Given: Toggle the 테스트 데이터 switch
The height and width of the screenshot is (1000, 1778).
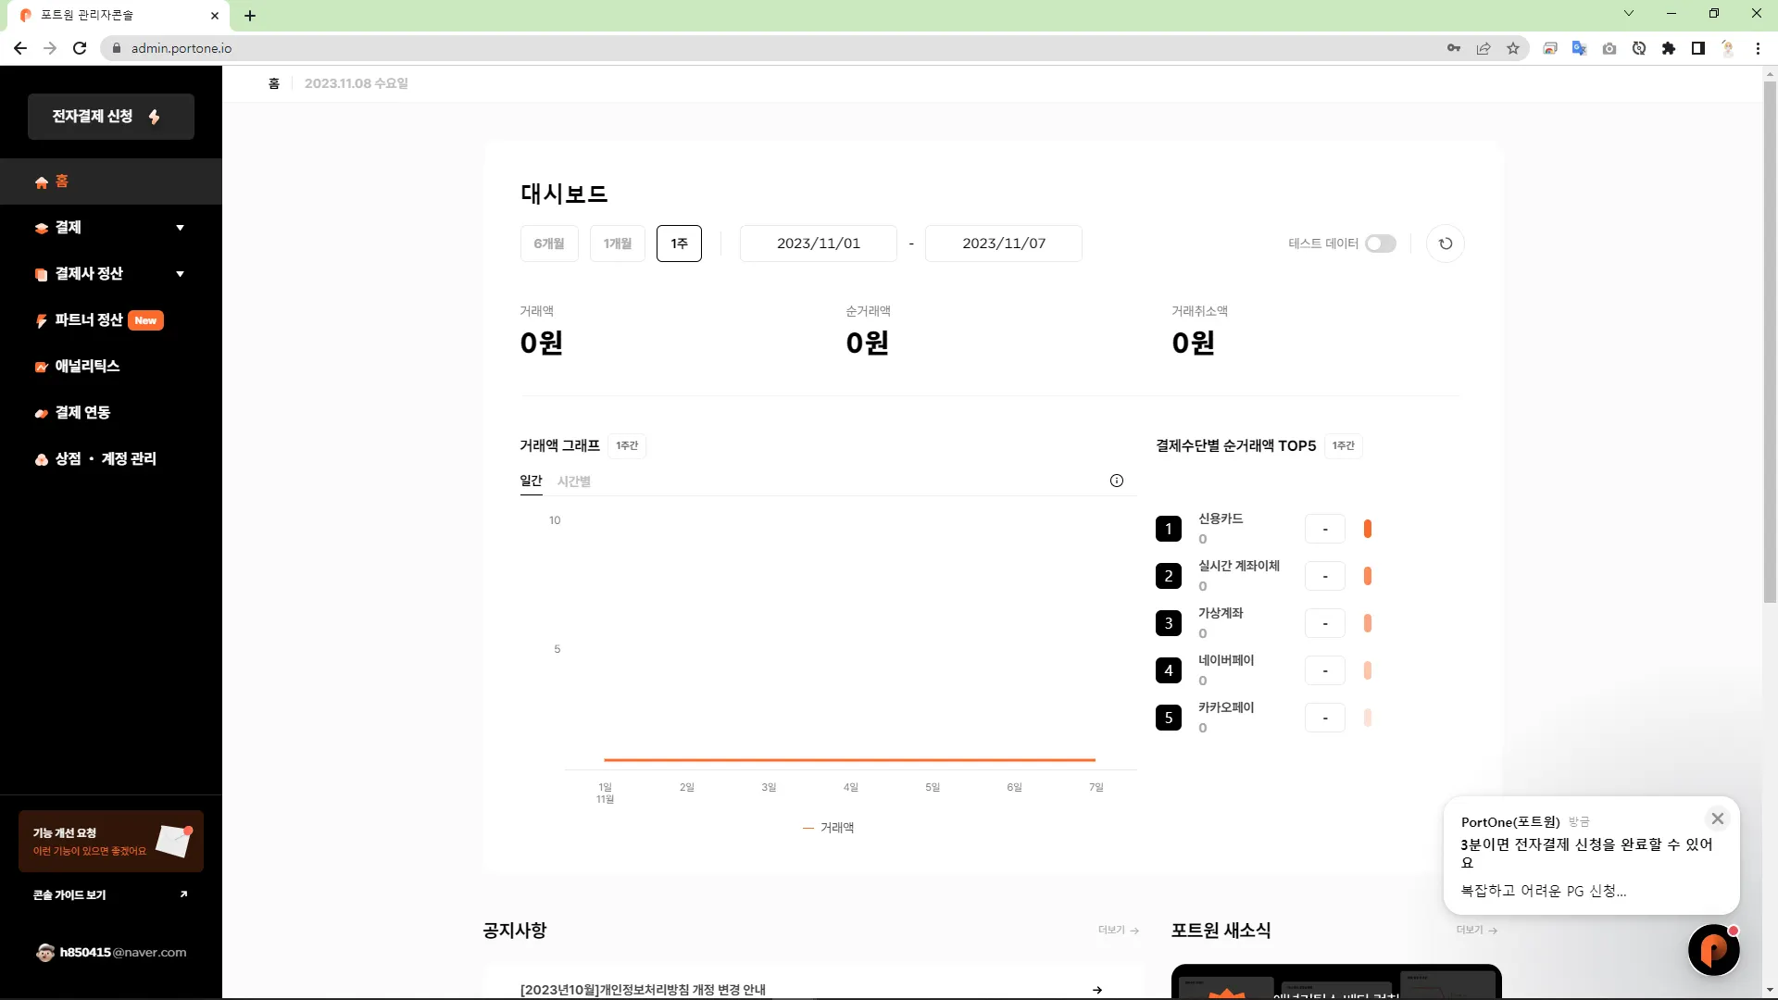Looking at the screenshot, I should 1380,244.
